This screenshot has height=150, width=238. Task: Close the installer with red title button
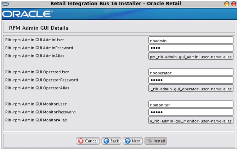tap(234, 4)
